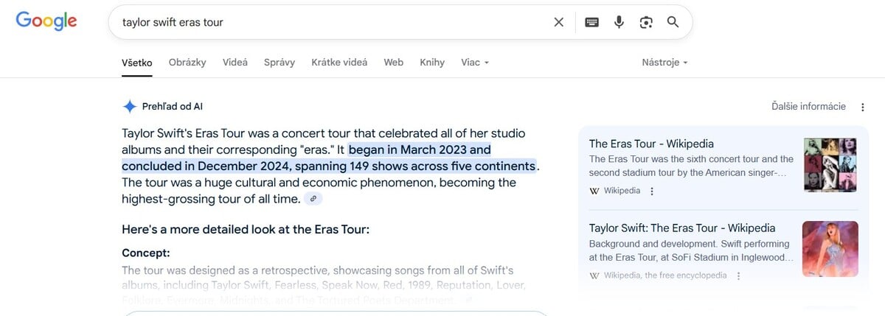Clear the search query with the X icon

coord(559,22)
